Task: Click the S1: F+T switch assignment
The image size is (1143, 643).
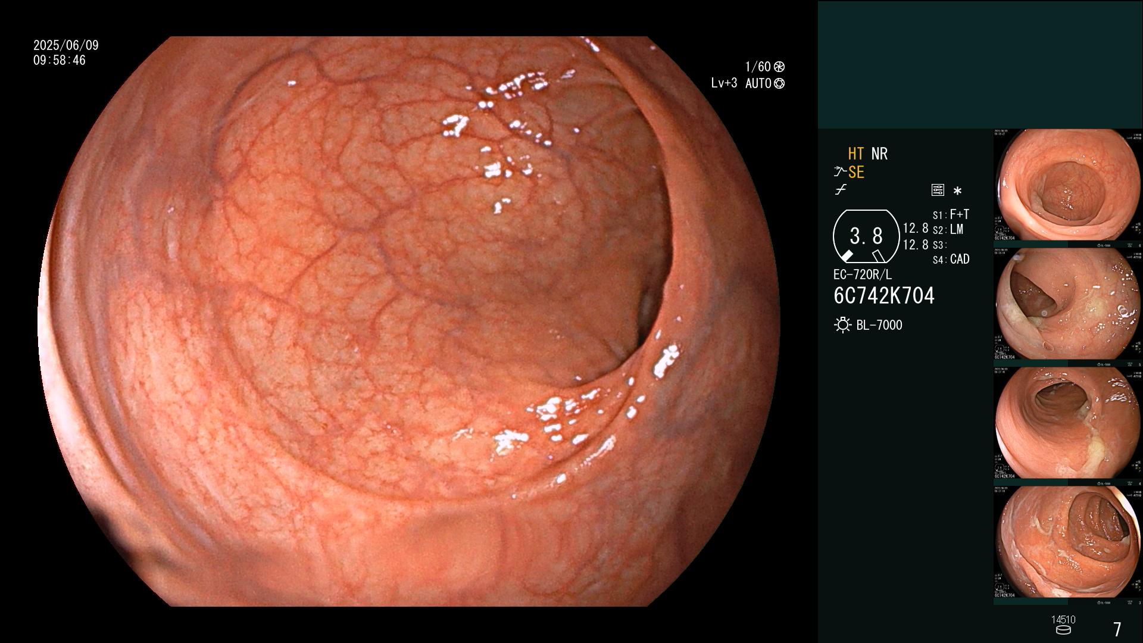Action: pyautogui.click(x=951, y=214)
